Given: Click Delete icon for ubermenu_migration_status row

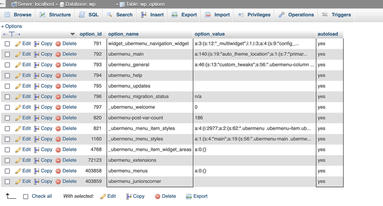Looking at the screenshot, I should tap(58, 97).
